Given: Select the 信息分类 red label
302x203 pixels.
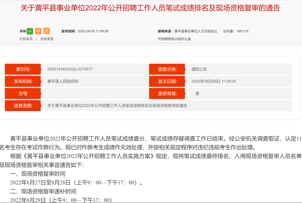Looking at the screenshot, I should pos(167,69).
